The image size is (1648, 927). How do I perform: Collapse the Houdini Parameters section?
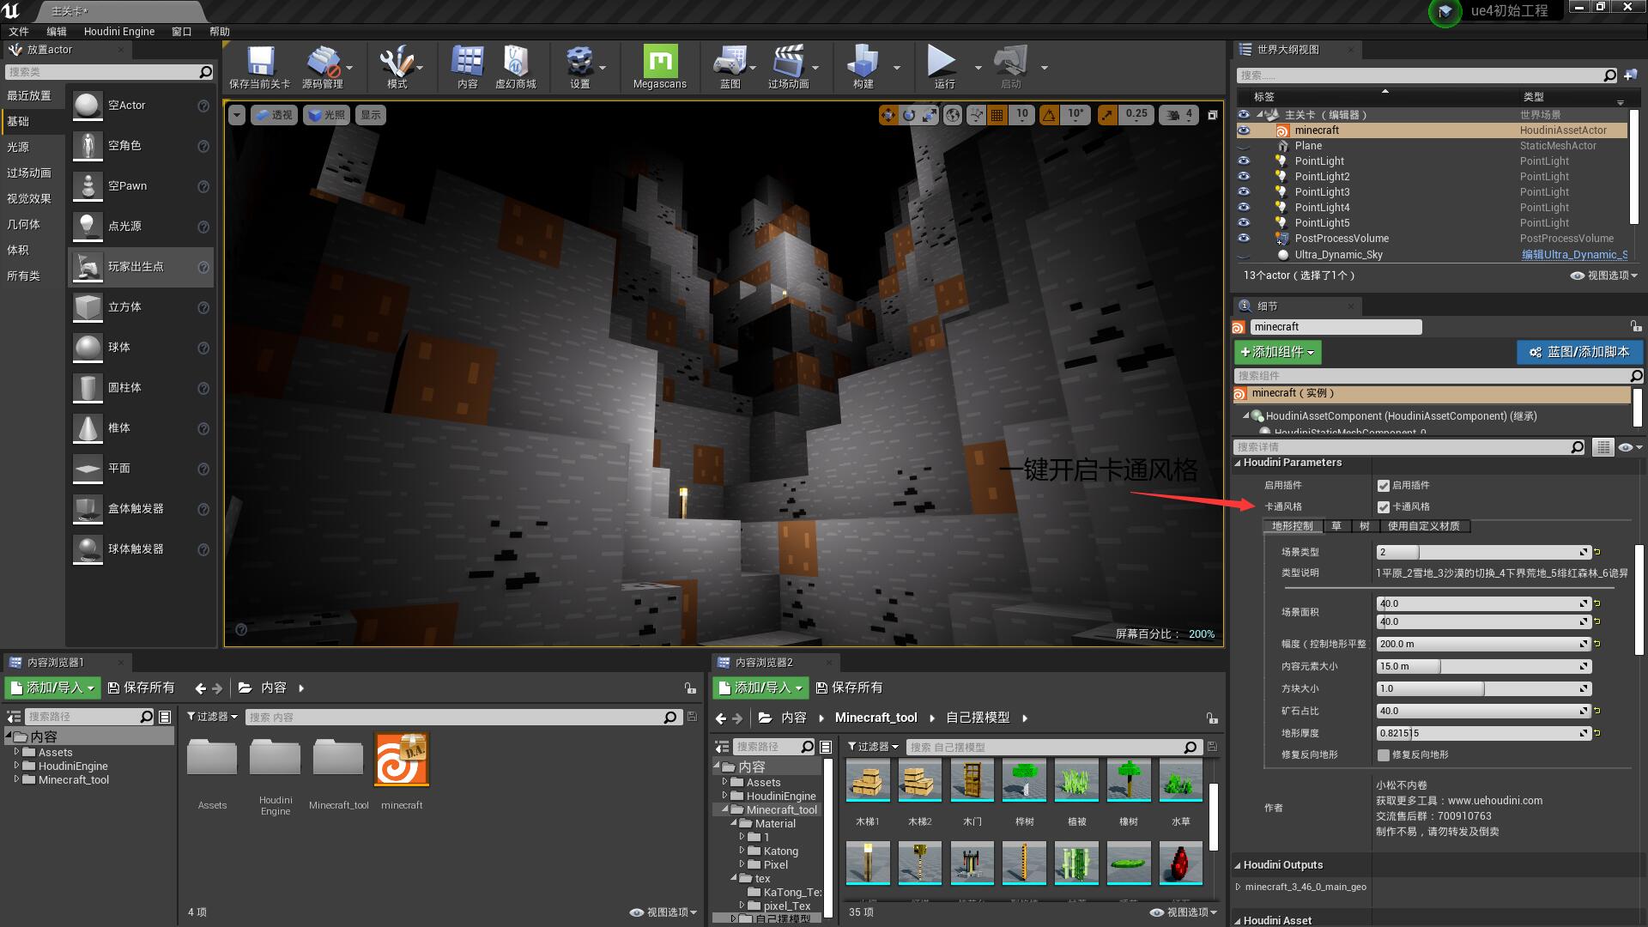[1238, 463]
